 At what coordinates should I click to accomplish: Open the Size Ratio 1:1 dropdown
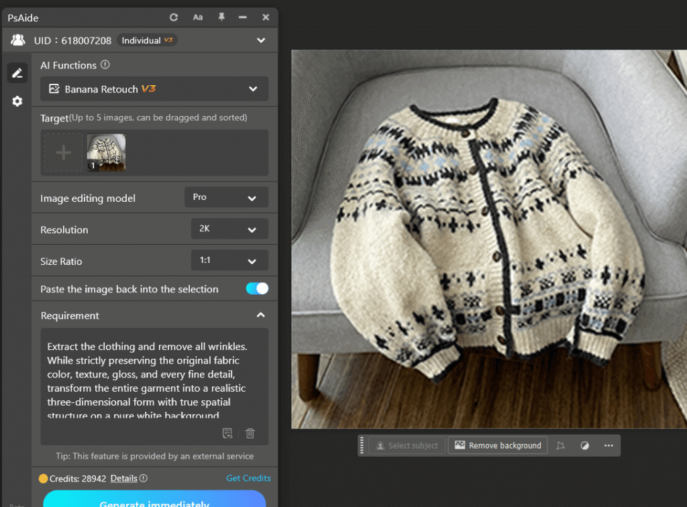point(229,261)
